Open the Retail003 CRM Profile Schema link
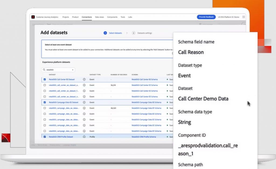 [144, 137]
